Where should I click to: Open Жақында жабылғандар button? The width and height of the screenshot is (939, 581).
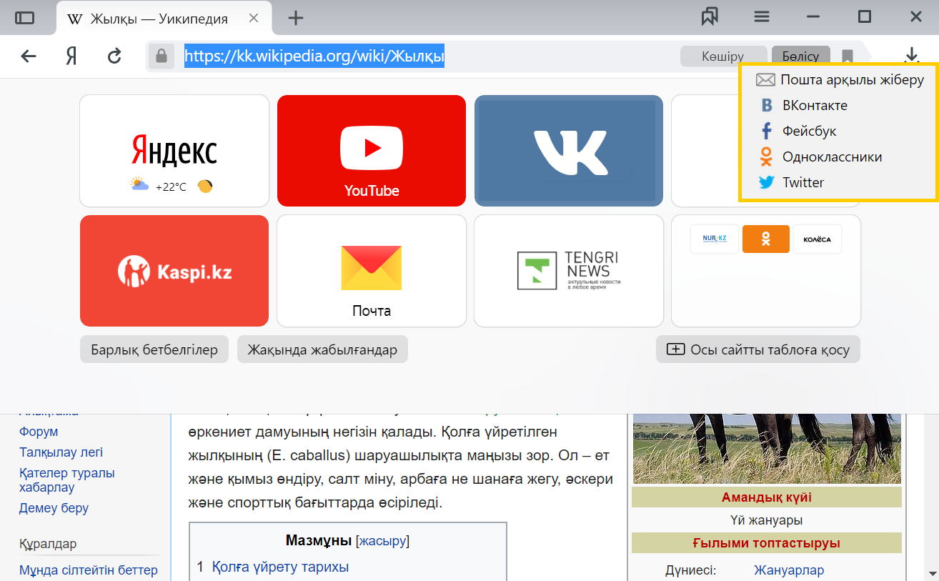322,349
